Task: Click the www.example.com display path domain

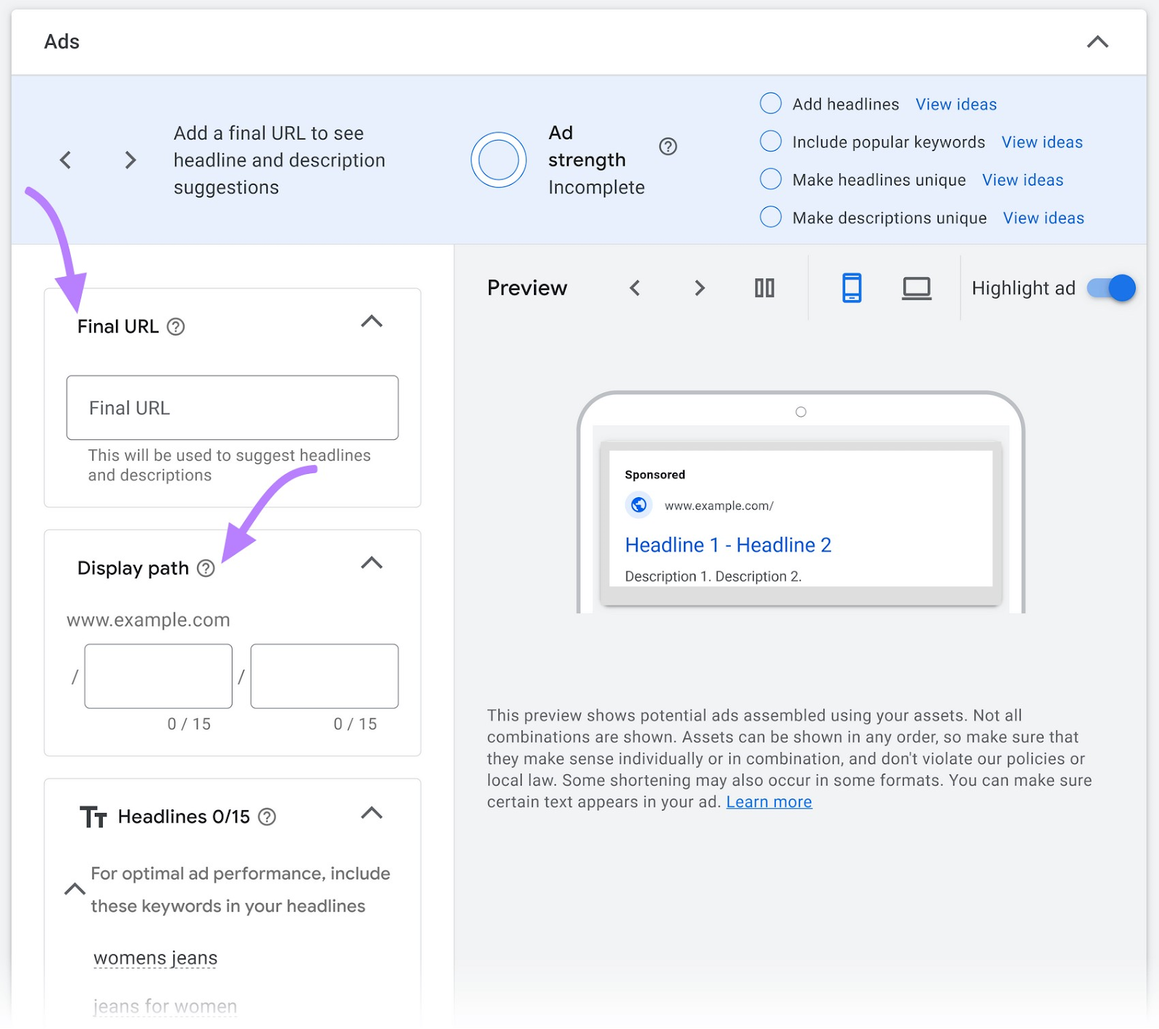Action: tap(148, 620)
